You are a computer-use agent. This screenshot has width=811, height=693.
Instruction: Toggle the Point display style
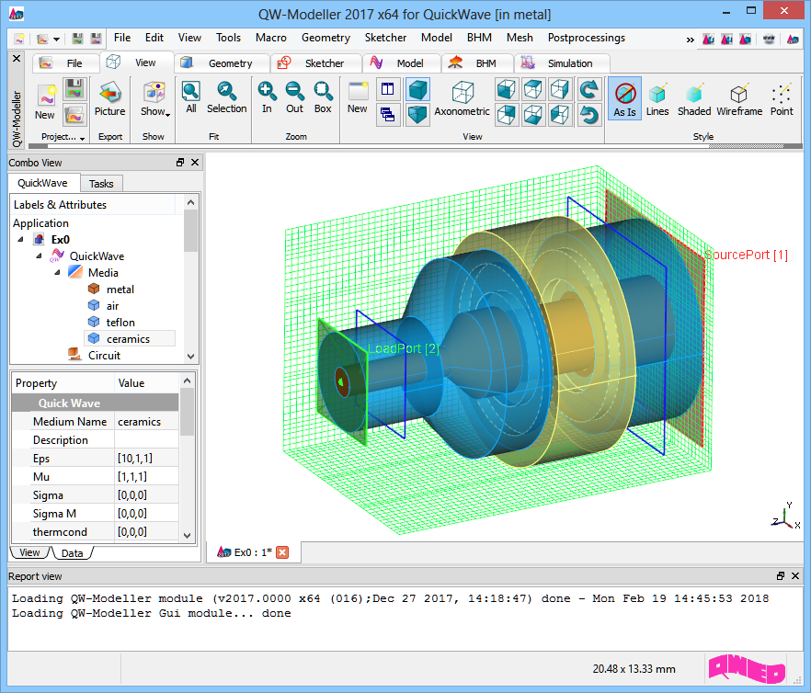click(x=782, y=99)
